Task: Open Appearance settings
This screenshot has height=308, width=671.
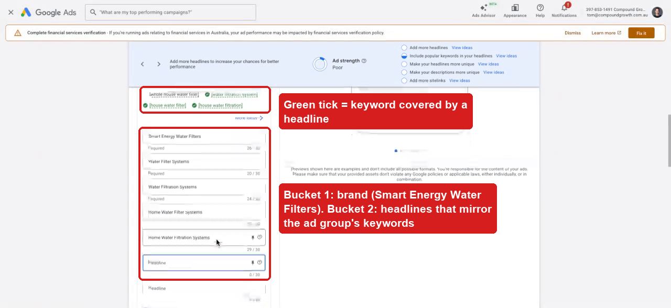Action: pos(515,10)
